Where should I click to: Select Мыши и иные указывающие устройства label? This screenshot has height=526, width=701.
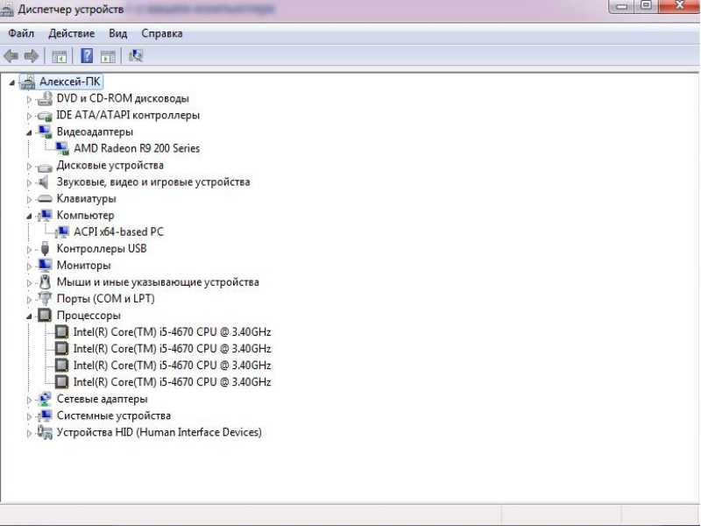(158, 282)
